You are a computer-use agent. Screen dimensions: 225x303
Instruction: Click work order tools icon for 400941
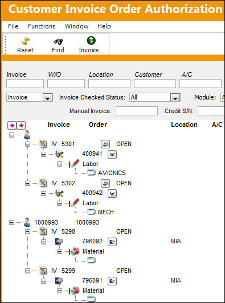59,154
